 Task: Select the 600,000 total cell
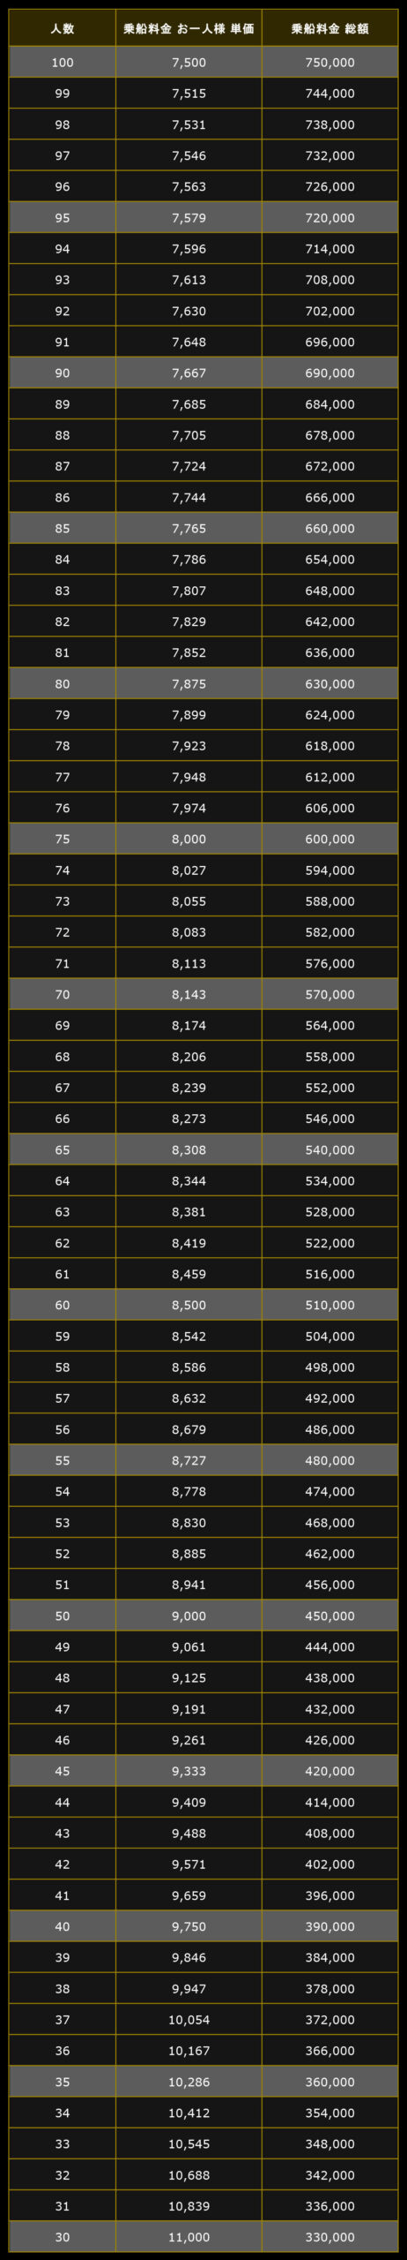coord(329,840)
